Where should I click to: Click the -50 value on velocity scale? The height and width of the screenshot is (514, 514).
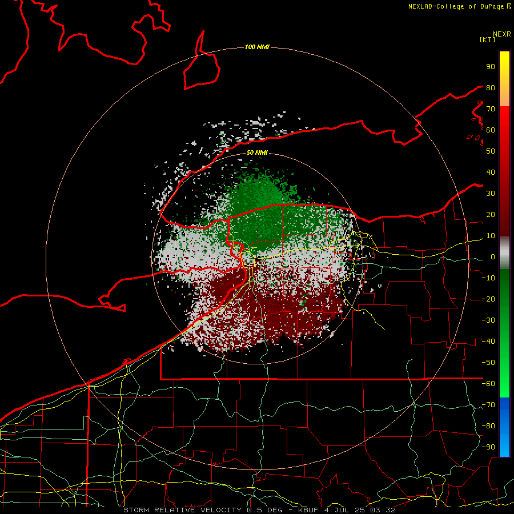click(488, 363)
